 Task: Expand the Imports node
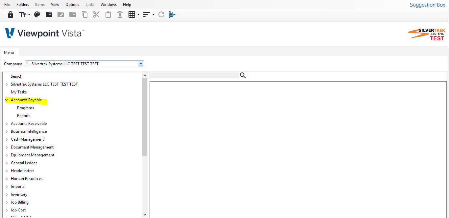tap(7, 187)
